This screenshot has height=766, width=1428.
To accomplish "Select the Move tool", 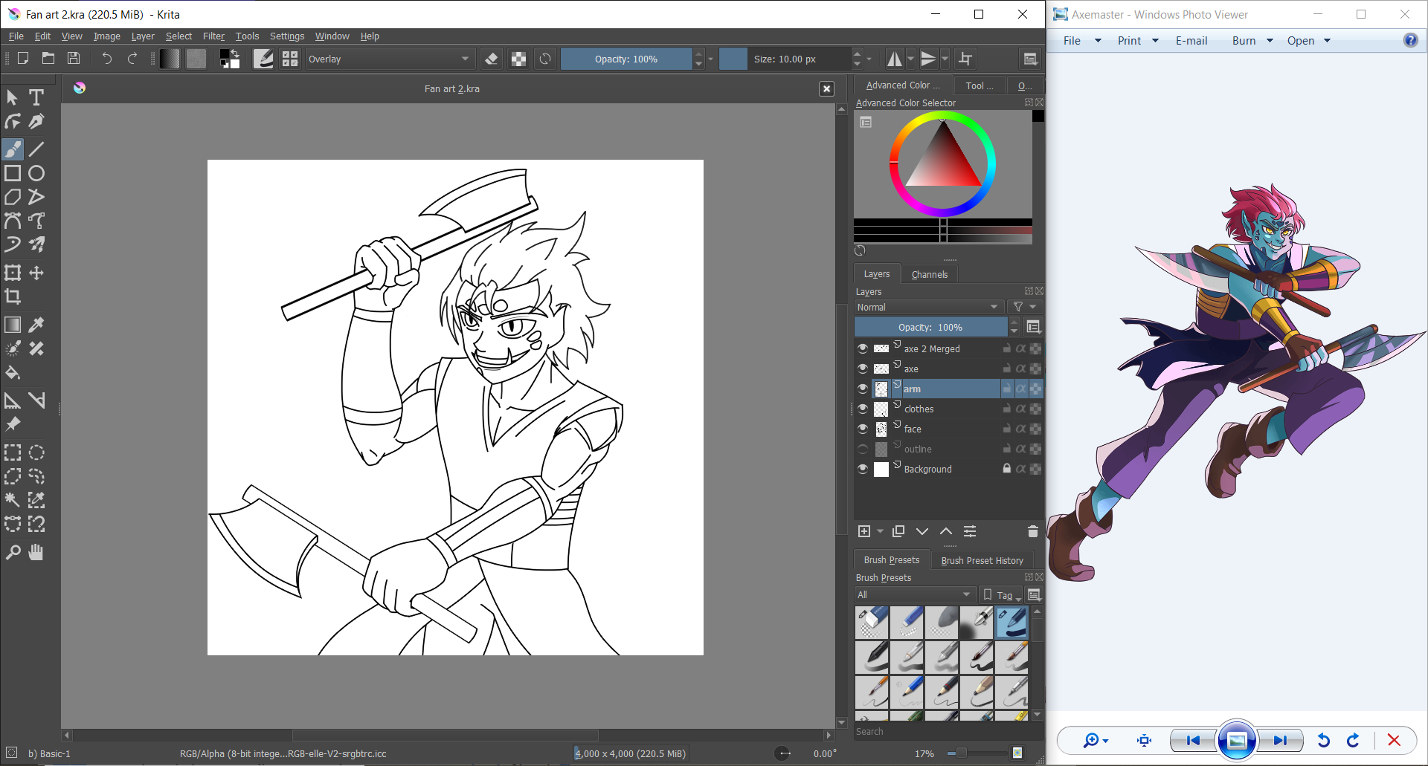I will pyautogui.click(x=36, y=273).
